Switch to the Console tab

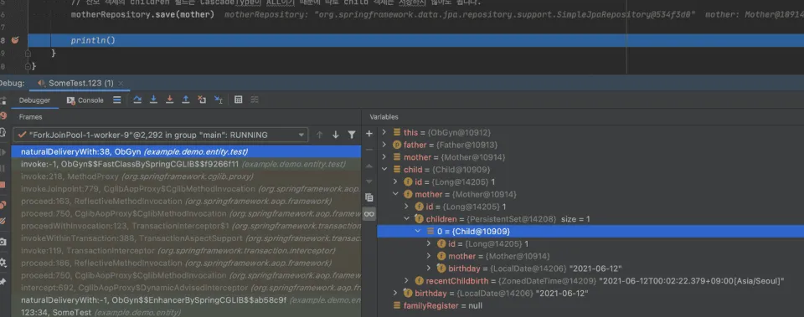(x=85, y=100)
